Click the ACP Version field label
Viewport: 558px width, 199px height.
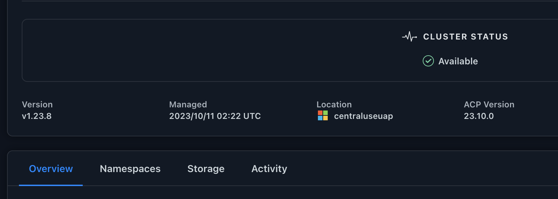(x=489, y=105)
